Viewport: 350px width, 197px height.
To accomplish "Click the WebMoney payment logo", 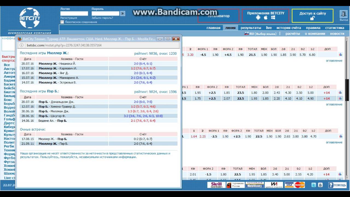I will (x=255, y=185).
